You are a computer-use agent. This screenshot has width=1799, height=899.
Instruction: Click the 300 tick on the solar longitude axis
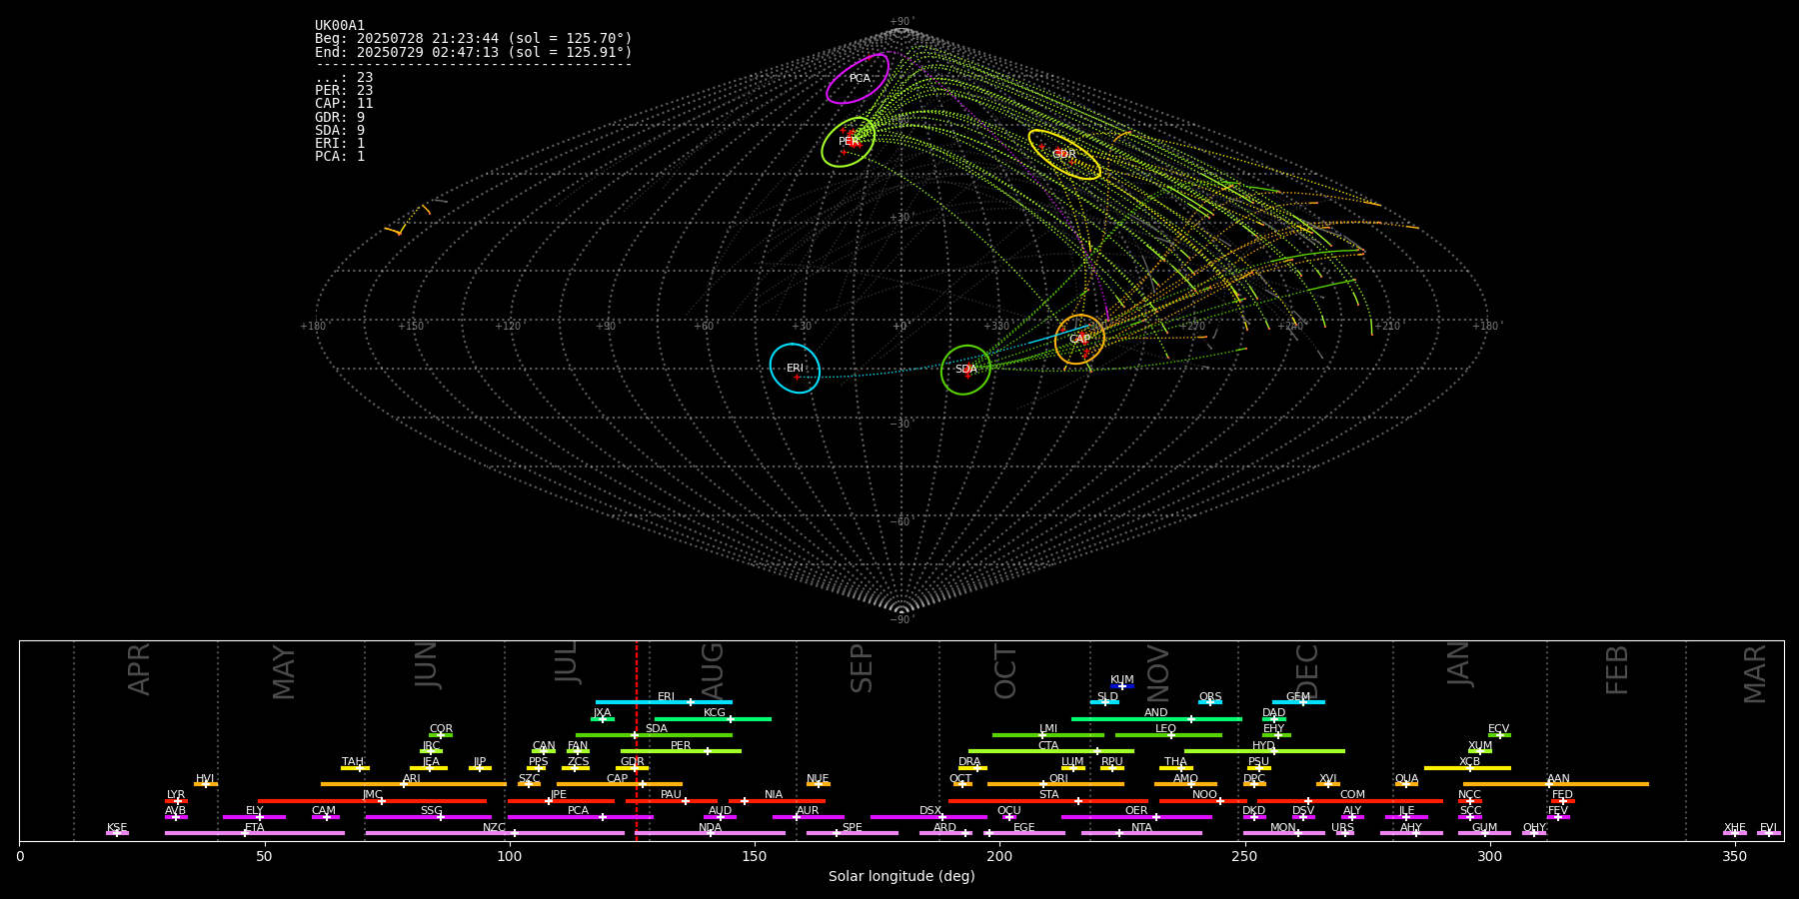point(1489,856)
